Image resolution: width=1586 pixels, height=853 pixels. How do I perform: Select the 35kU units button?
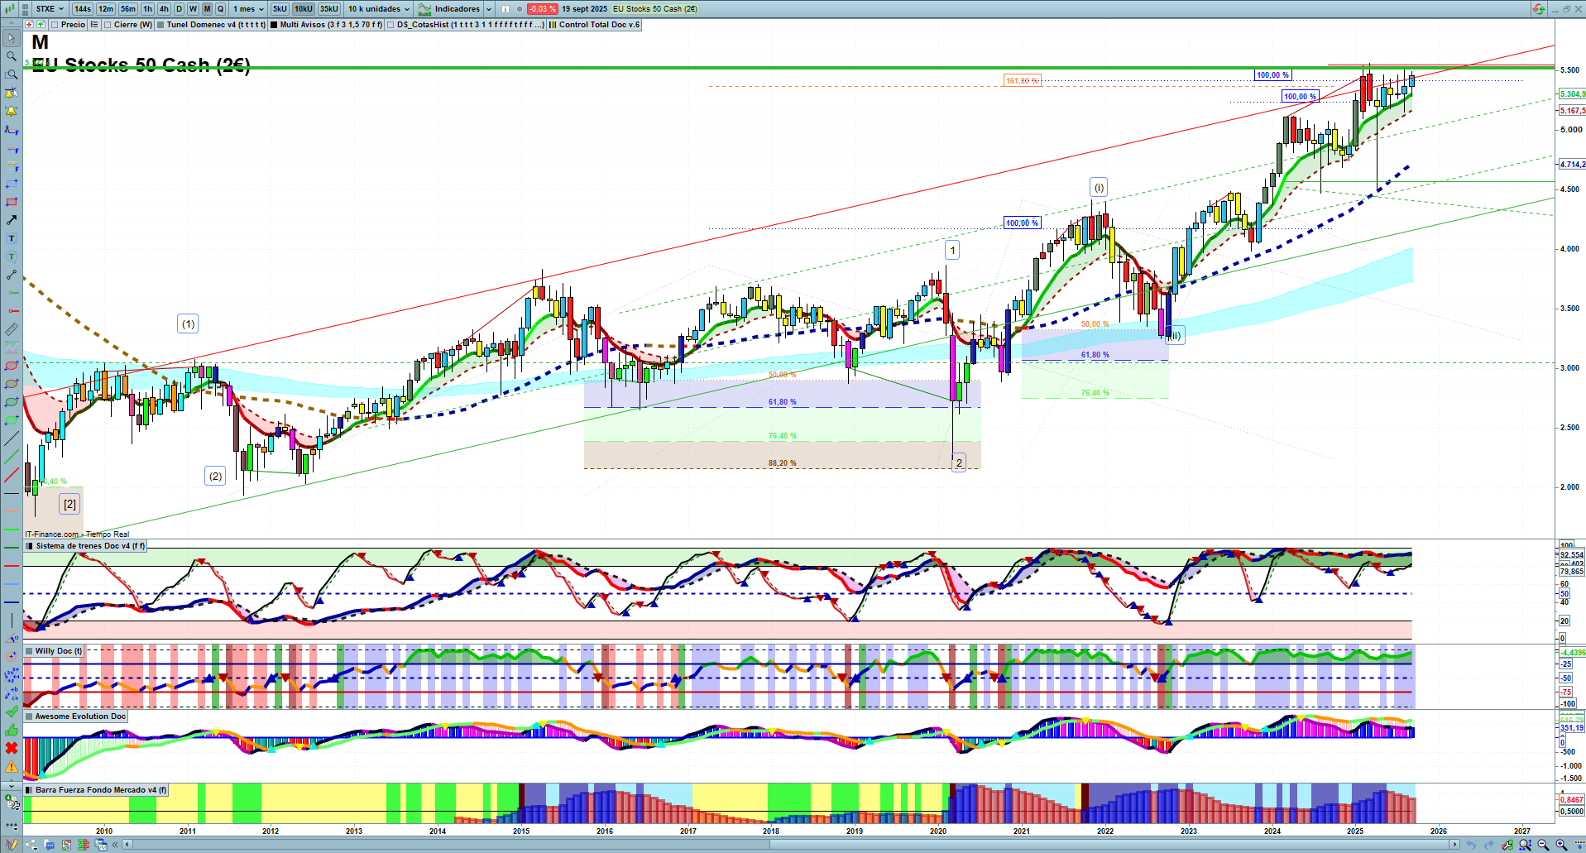pos(328,9)
